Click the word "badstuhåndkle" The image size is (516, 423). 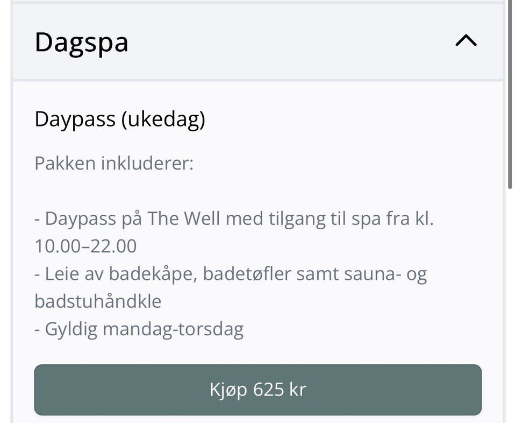(98, 301)
